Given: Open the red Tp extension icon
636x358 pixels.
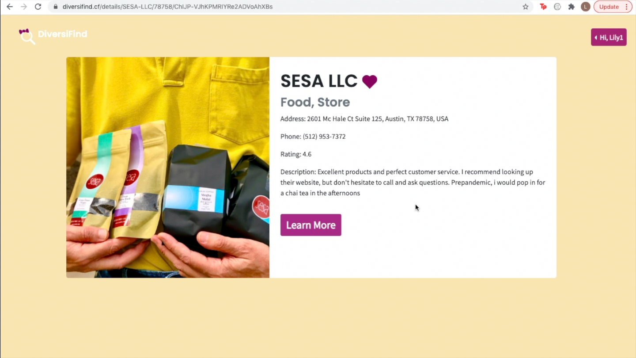Looking at the screenshot, I should pyautogui.click(x=543, y=7).
